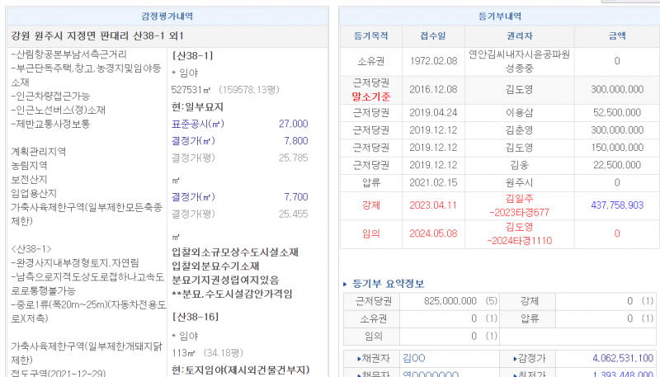Open the 감정평가내역 section header

tap(167, 15)
